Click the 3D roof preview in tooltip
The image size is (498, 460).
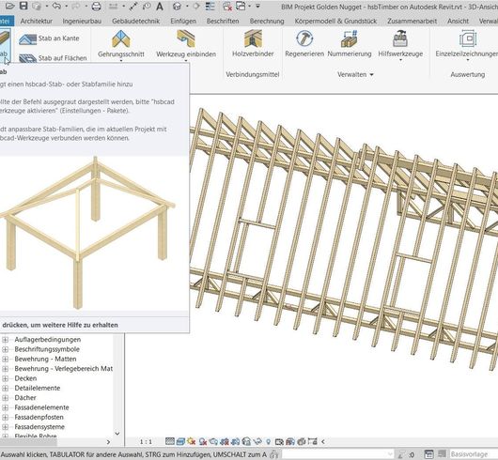(87, 233)
